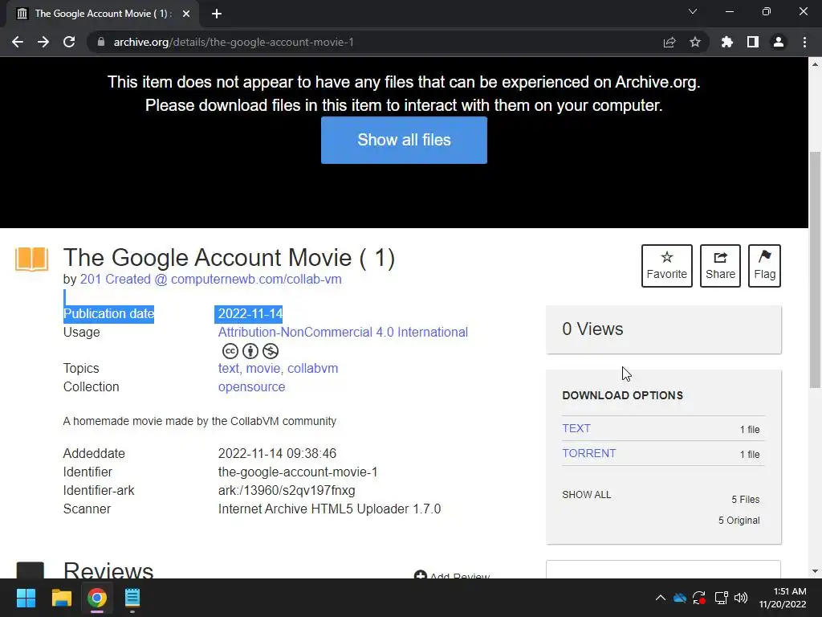Download the TEXT file option
This screenshot has width=822, height=617.
[576, 428]
